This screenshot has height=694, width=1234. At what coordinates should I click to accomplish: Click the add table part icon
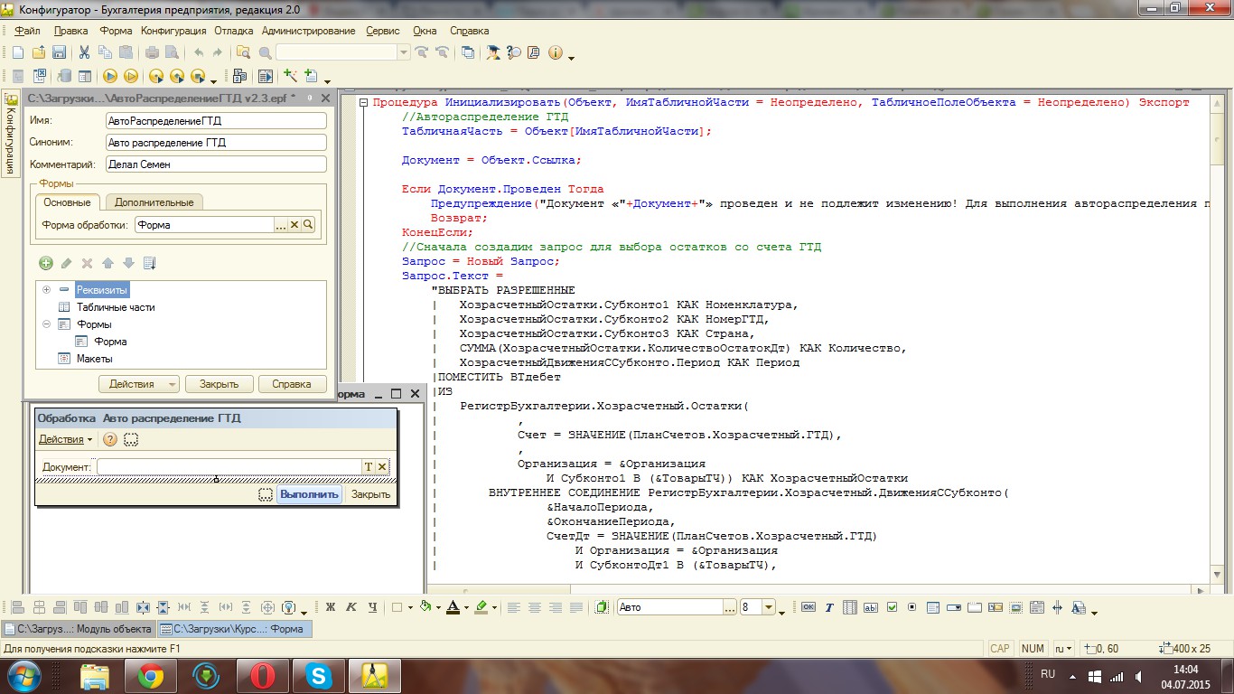click(311, 77)
